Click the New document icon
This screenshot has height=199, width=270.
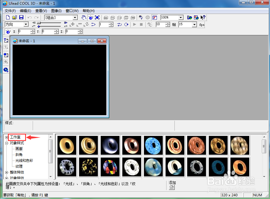[x=8, y=18]
